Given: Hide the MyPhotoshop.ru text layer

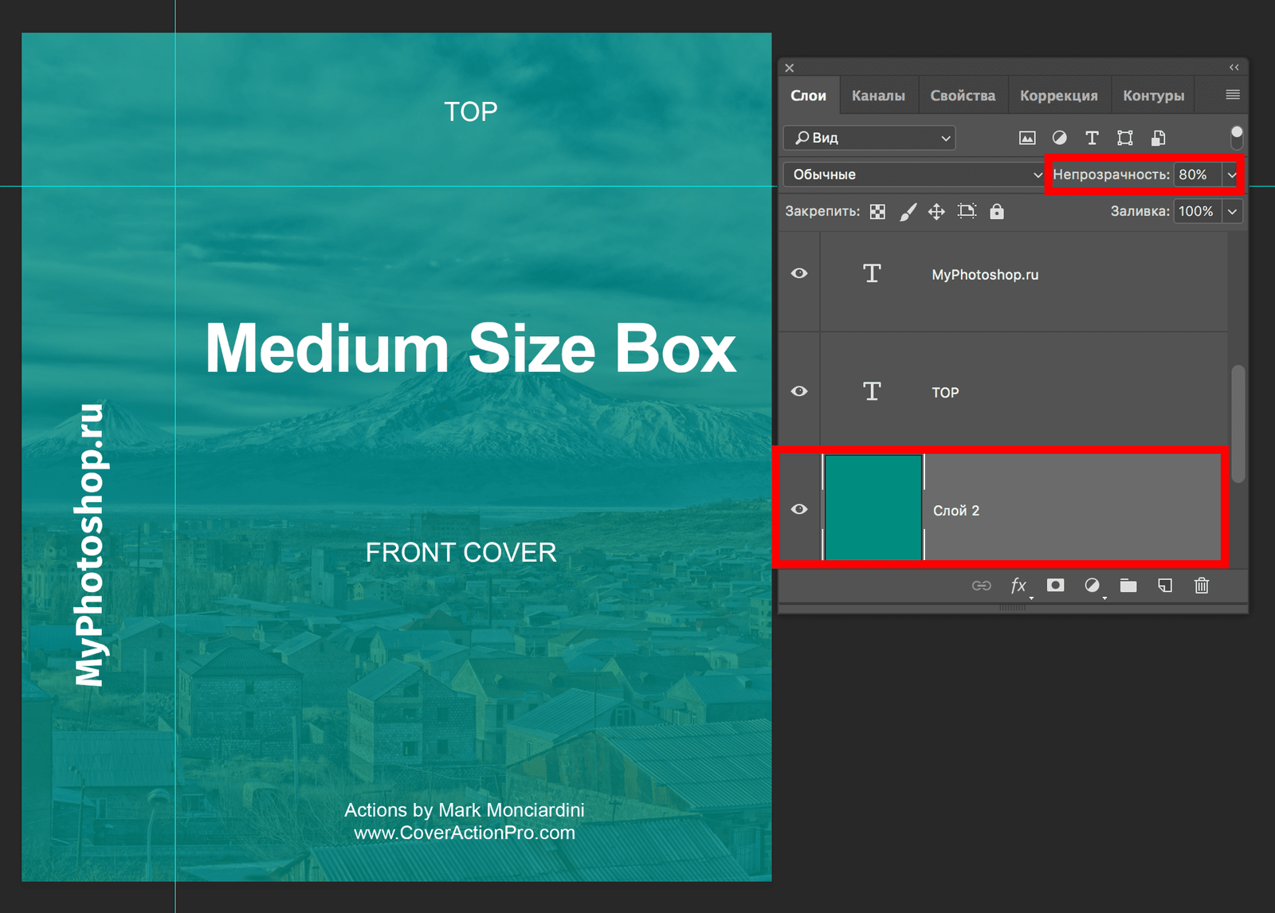Looking at the screenshot, I should coord(799,273).
